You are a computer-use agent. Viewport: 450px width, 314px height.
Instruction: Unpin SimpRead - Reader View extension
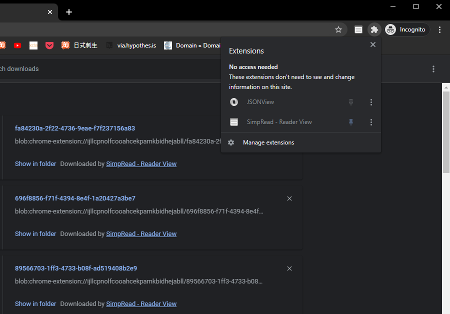[350, 122]
